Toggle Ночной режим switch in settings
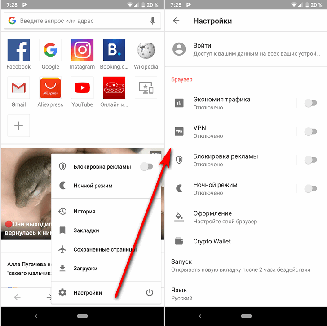This screenshot has height=326, width=327. click(311, 189)
